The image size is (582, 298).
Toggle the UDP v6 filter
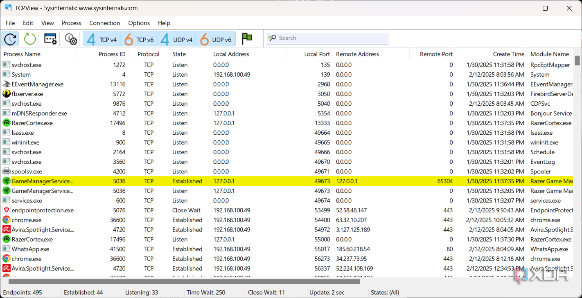[216, 39]
